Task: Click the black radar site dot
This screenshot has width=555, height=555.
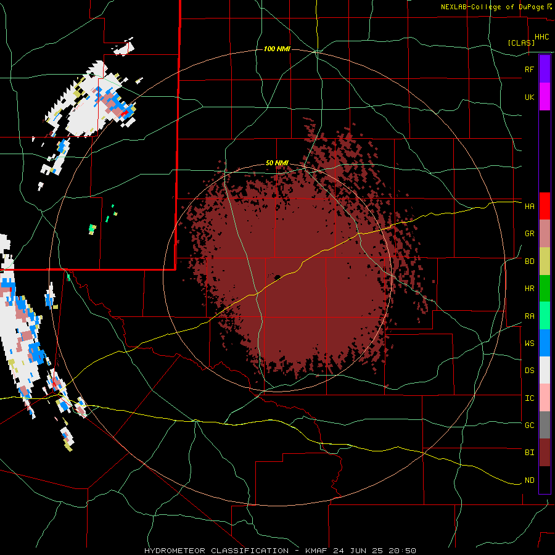Action: [277, 277]
